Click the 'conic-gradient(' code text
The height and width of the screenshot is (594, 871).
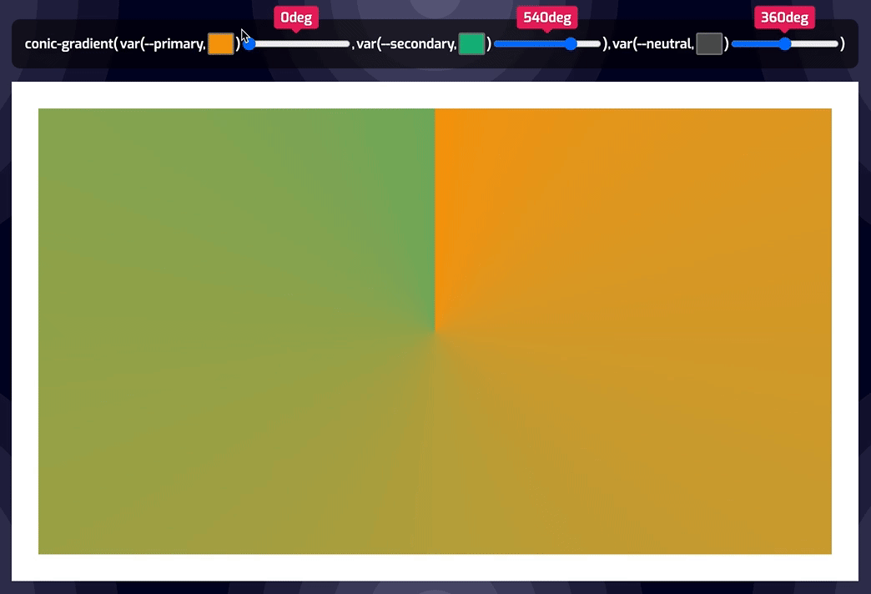(71, 44)
